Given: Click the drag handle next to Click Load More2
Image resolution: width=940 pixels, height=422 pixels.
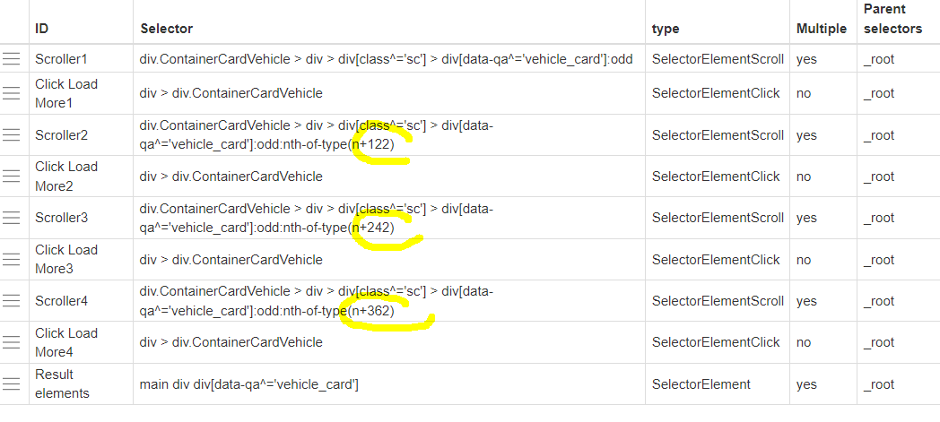Looking at the screenshot, I should (11, 177).
